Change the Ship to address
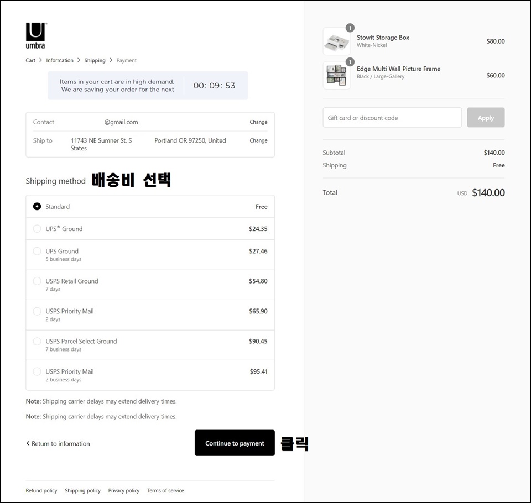Screen dimensions: 531x503 point(258,140)
